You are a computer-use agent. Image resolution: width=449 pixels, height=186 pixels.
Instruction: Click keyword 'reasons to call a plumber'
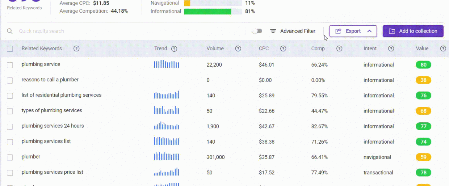[50, 80]
